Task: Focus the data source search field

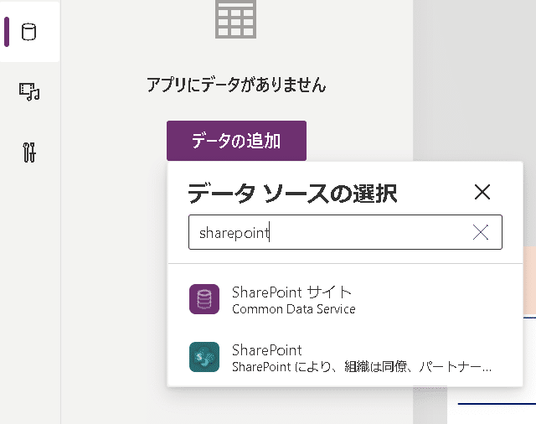Action: coord(345,232)
